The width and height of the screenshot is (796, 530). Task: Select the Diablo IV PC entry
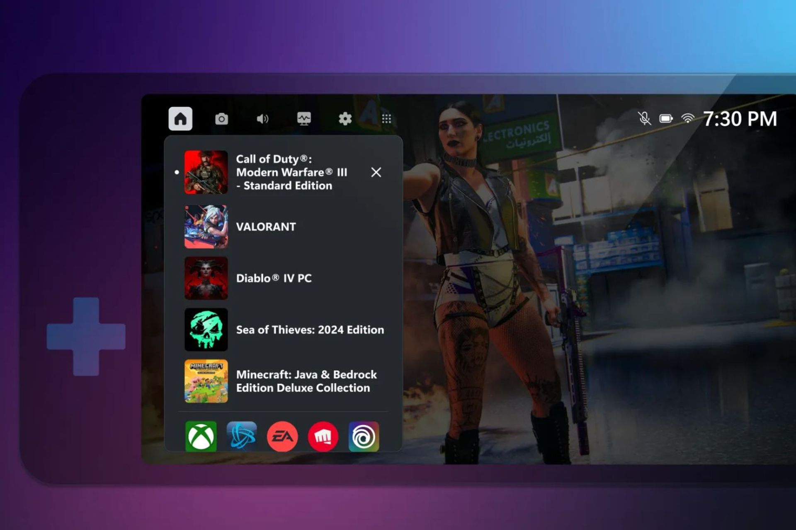(274, 278)
